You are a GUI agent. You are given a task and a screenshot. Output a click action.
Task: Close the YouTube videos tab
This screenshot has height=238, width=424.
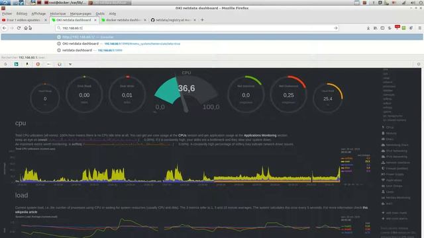(x=46, y=20)
